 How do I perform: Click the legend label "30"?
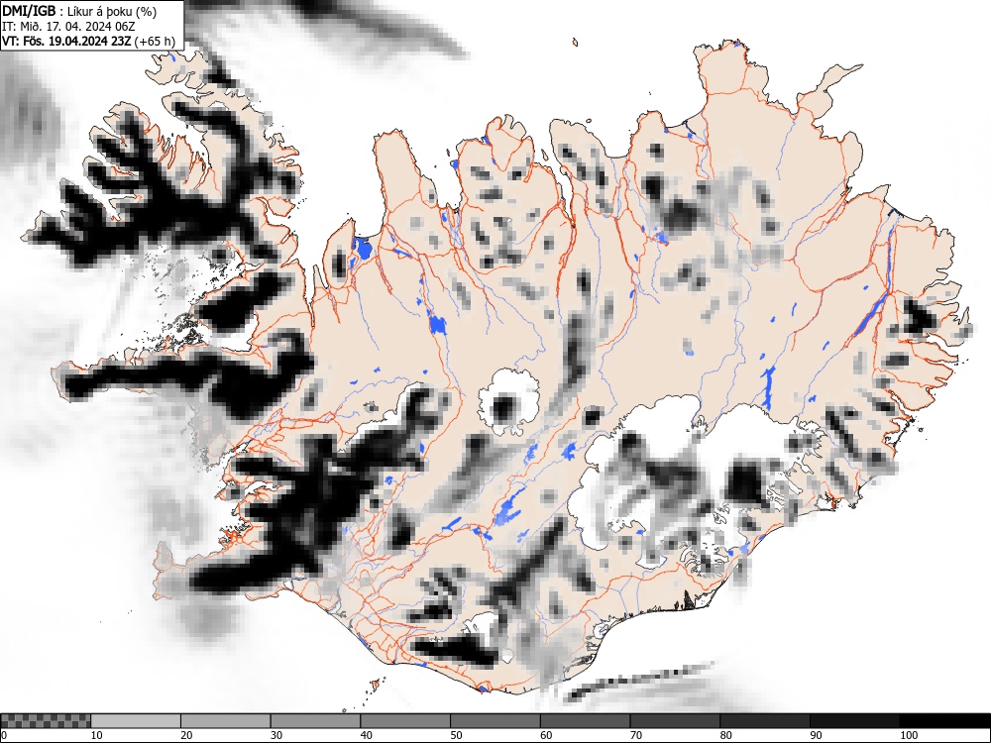pyautogui.click(x=276, y=735)
